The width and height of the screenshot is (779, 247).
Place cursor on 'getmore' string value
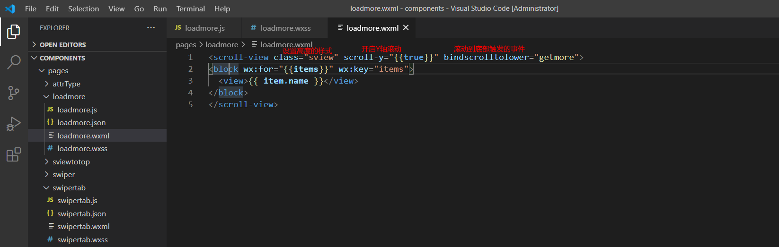pos(557,57)
